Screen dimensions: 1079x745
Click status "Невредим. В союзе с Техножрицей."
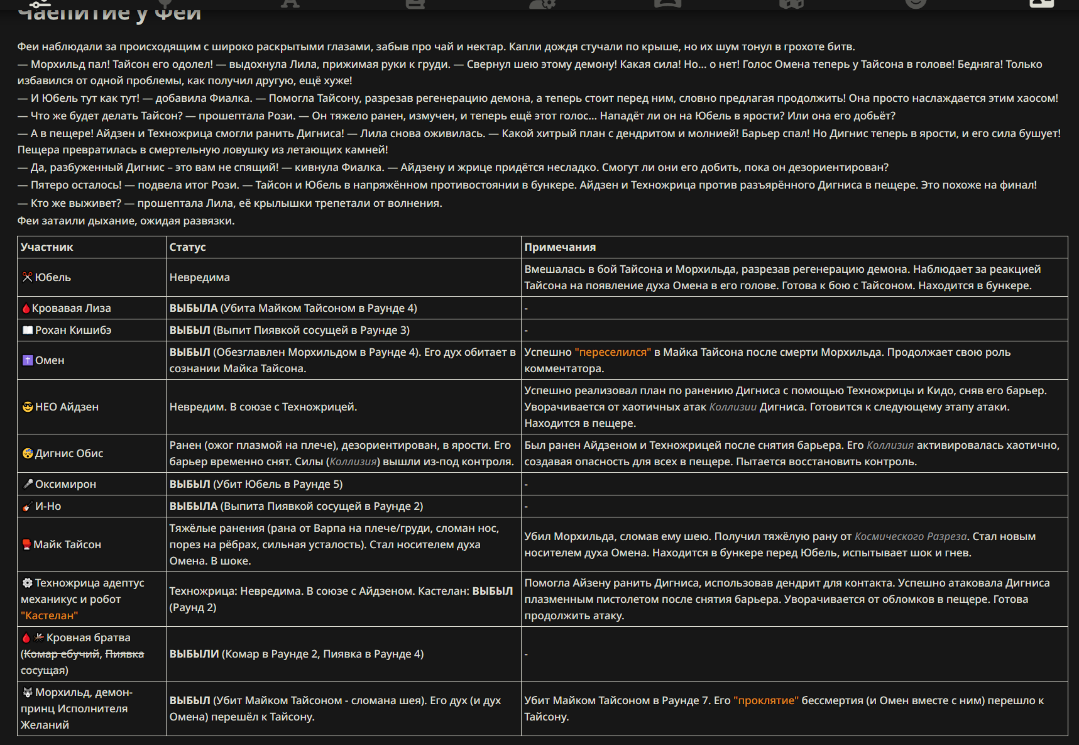[263, 407]
